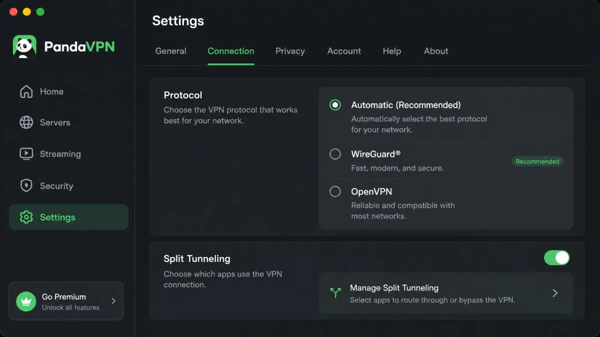Click the Home label in sidebar
The width and height of the screenshot is (600, 337).
click(x=51, y=91)
